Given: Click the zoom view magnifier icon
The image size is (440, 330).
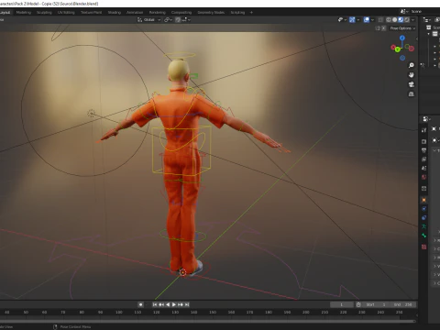Looking at the screenshot, I should (412, 65).
